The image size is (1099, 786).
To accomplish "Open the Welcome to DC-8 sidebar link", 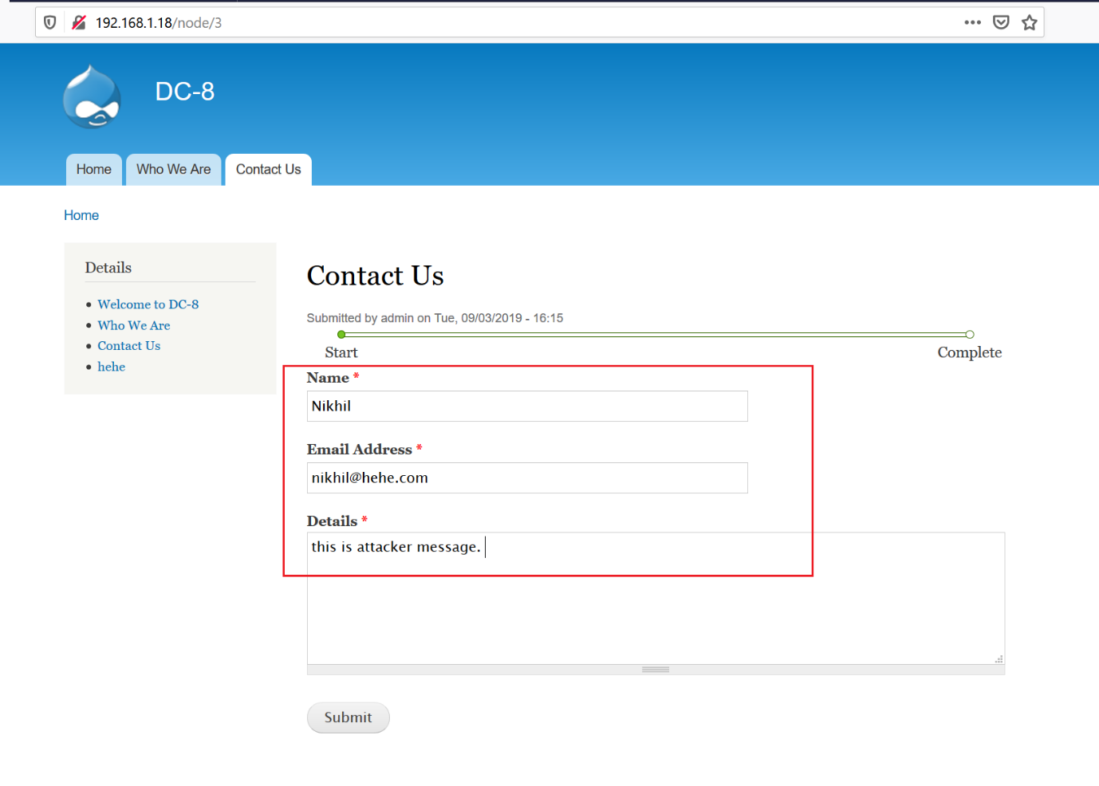I will pyautogui.click(x=148, y=305).
